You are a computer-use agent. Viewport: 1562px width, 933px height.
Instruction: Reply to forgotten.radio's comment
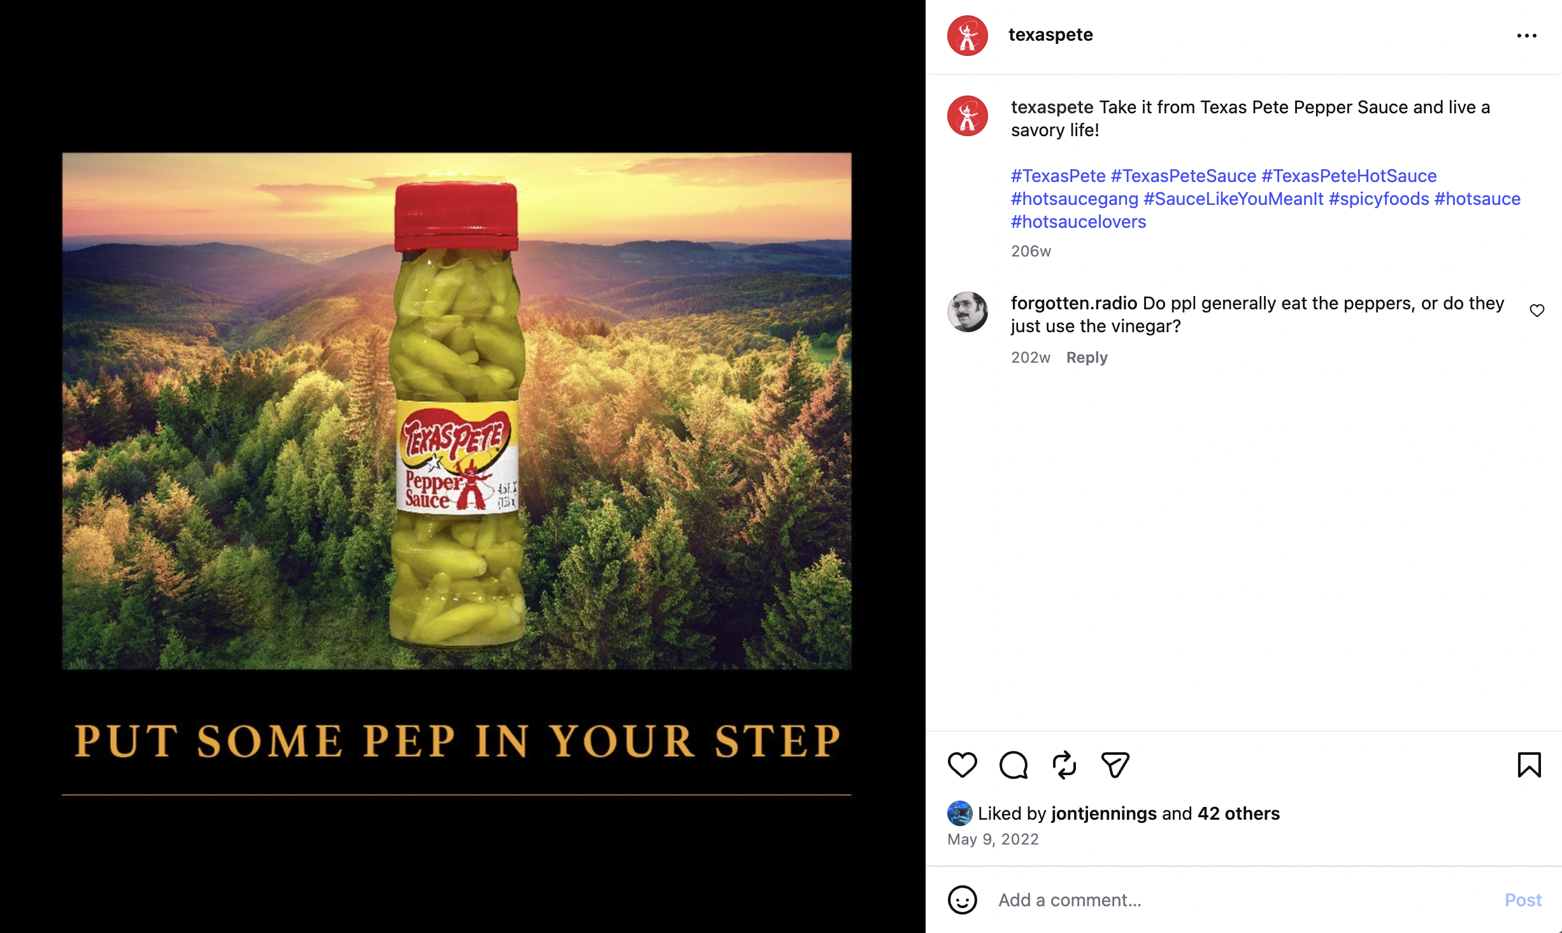[x=1087, y=358]
